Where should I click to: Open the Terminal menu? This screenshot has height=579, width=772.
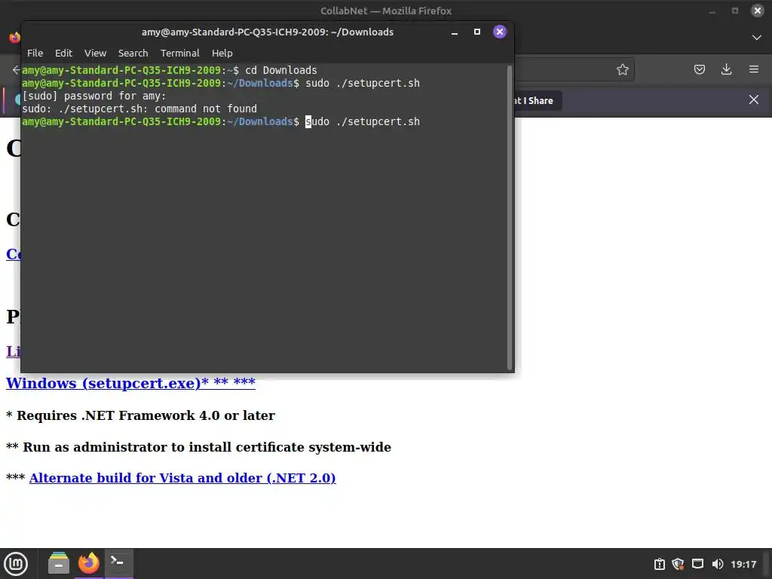pos(179,54)
